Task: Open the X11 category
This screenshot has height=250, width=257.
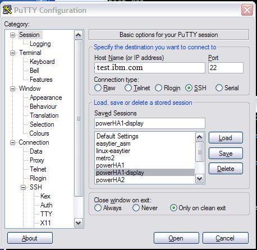Action: point(45,223)
